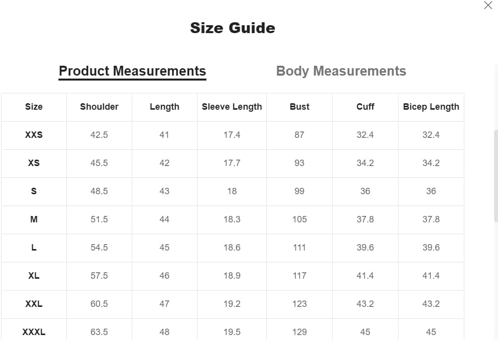Close the Size Guide dialog
This screenshot has width=498, height=340.
(x=488, y=5)
